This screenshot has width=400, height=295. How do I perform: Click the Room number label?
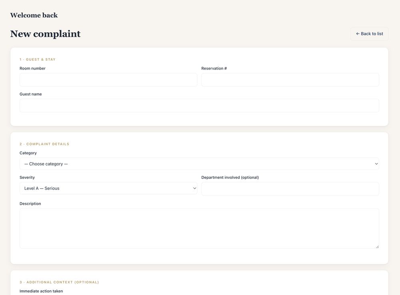pos(32,68)
